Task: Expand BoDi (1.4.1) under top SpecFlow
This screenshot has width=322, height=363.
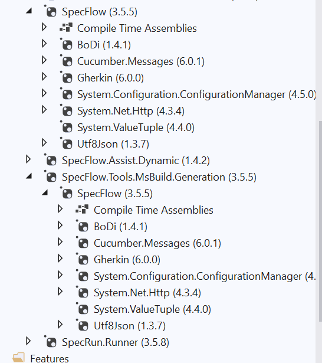Action: [x=44, y=44]
